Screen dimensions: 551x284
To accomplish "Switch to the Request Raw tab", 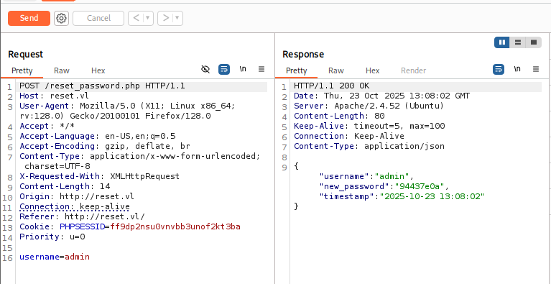I will pyautogui.click(x=62, y=70).
